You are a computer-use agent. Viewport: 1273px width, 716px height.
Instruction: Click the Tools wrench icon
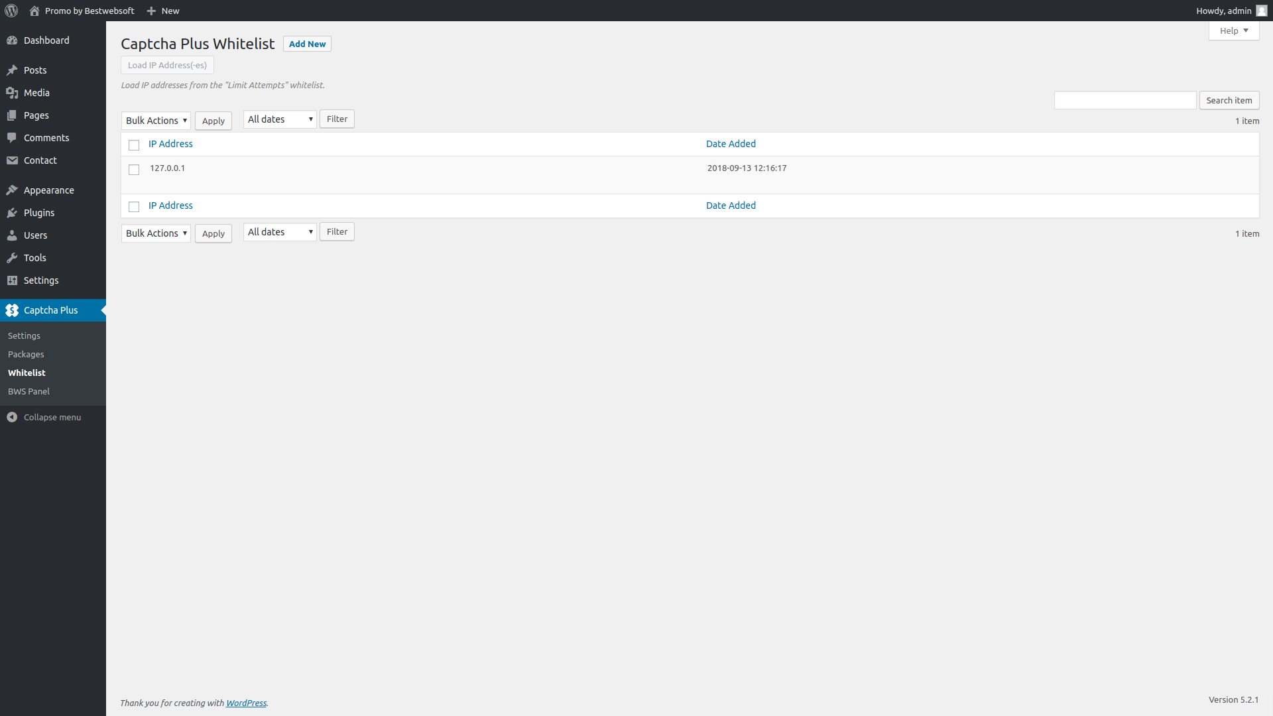tap(12, 258)
